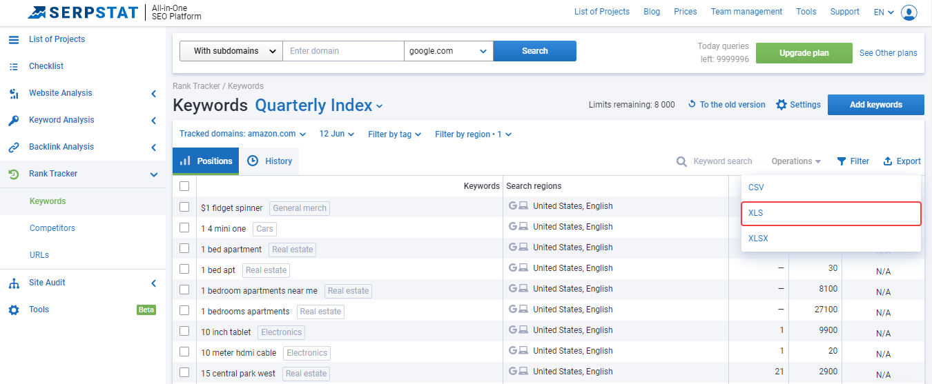Click the refresh icon beside To the old version
The image size is (932, 384).
coord(692,105)
